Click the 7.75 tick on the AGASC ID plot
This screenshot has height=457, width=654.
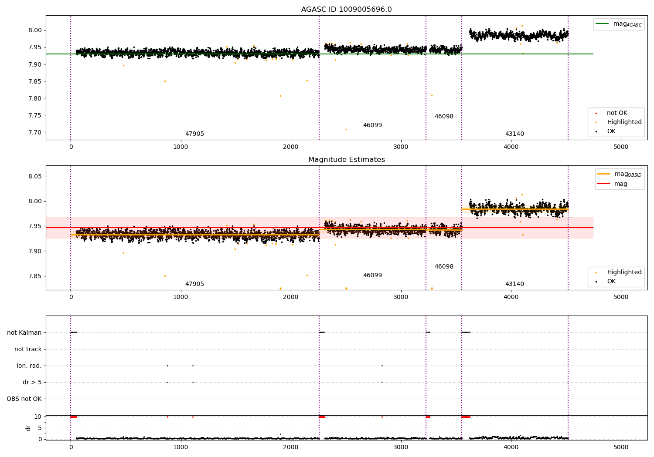[x=35, y=115]
